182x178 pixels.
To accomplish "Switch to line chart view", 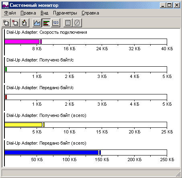I will (37, 23).
